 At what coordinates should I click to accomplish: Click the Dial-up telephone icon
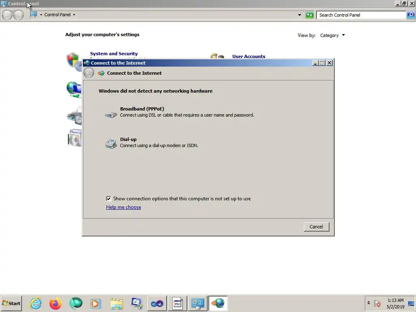click(111, 144)
